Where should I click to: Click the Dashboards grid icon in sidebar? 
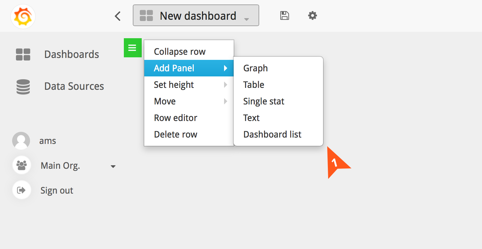tap(23, 54)
